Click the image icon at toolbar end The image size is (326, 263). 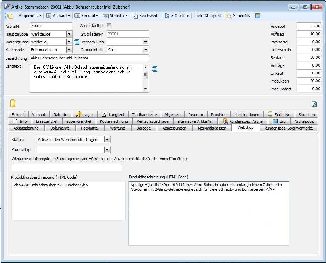click(258, 16)
